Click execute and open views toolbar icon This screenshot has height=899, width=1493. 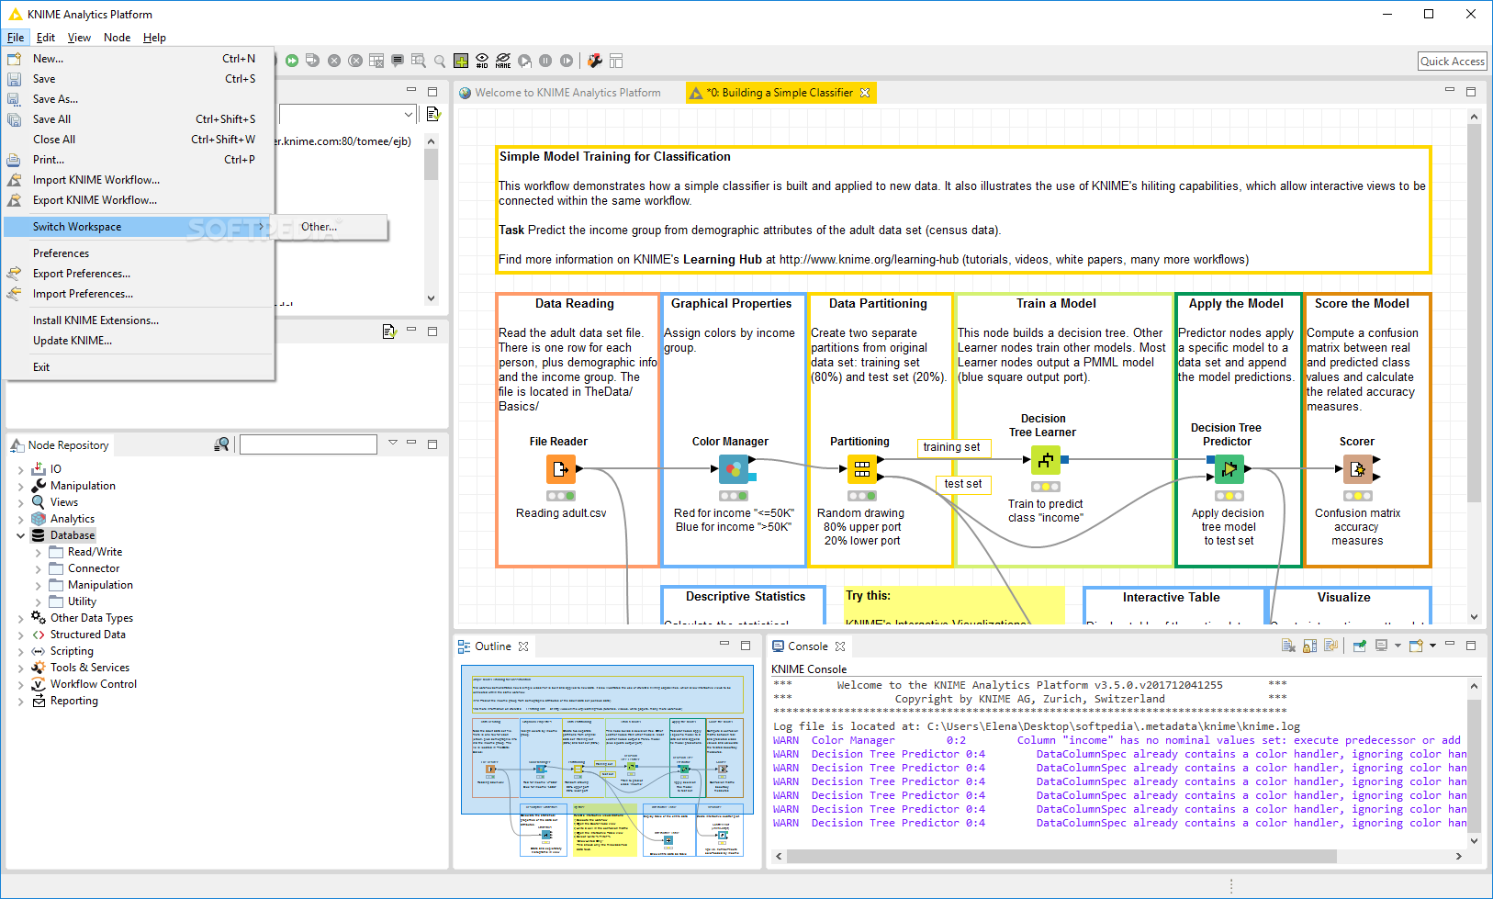pyautogui.click(x=313, y=61)
